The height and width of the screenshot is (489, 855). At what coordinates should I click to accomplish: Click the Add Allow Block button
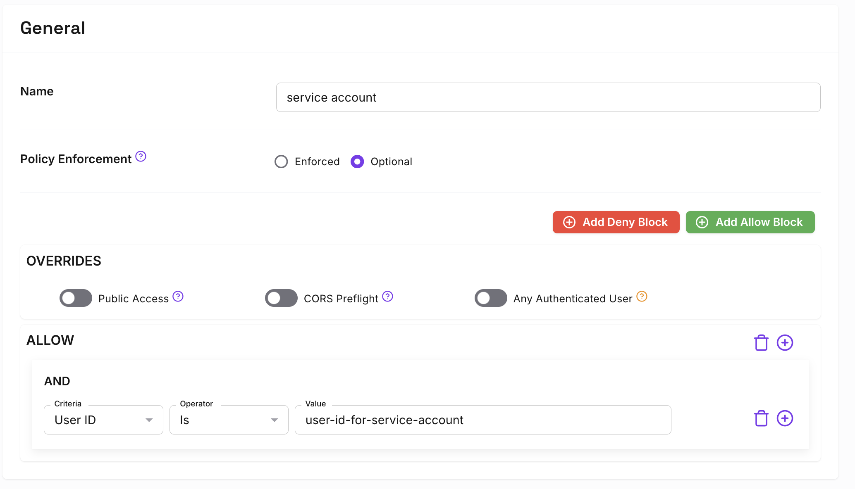coord(750,222)
